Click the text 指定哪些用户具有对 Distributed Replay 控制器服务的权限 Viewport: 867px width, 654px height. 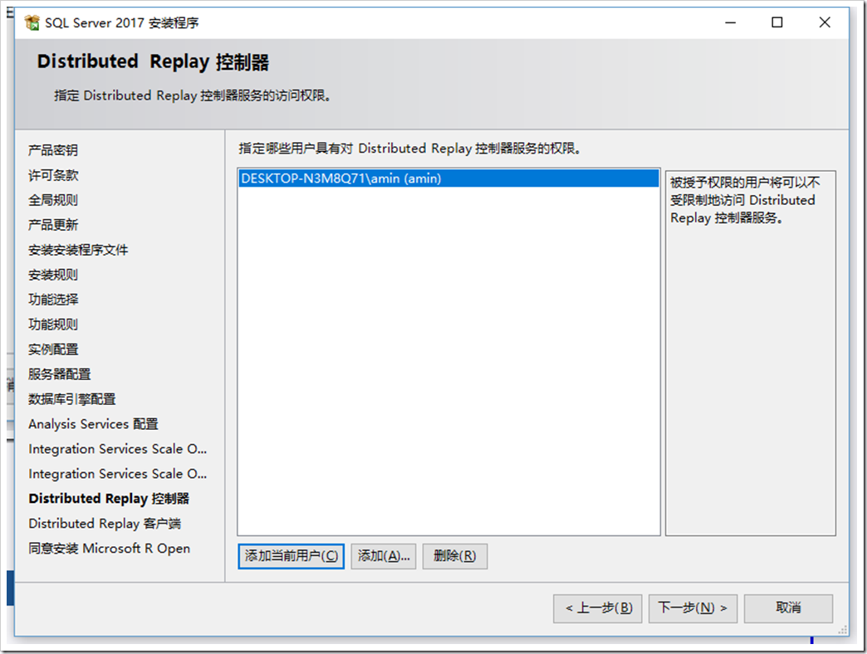(409, 149)
